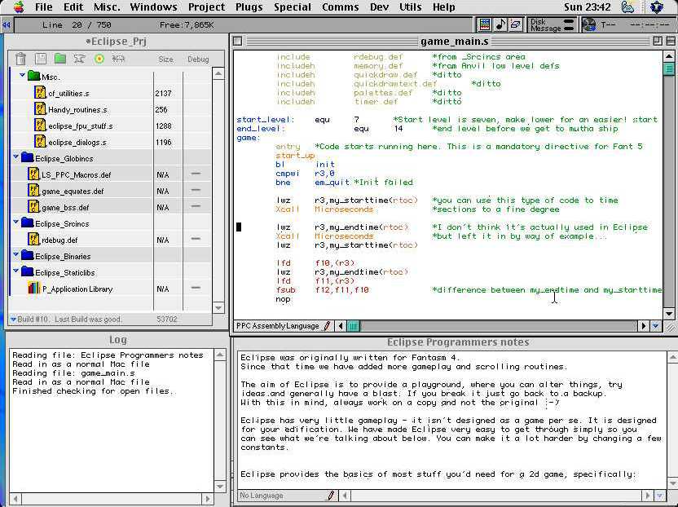Toggle debug marker for P_Application Library

[196, 289]
